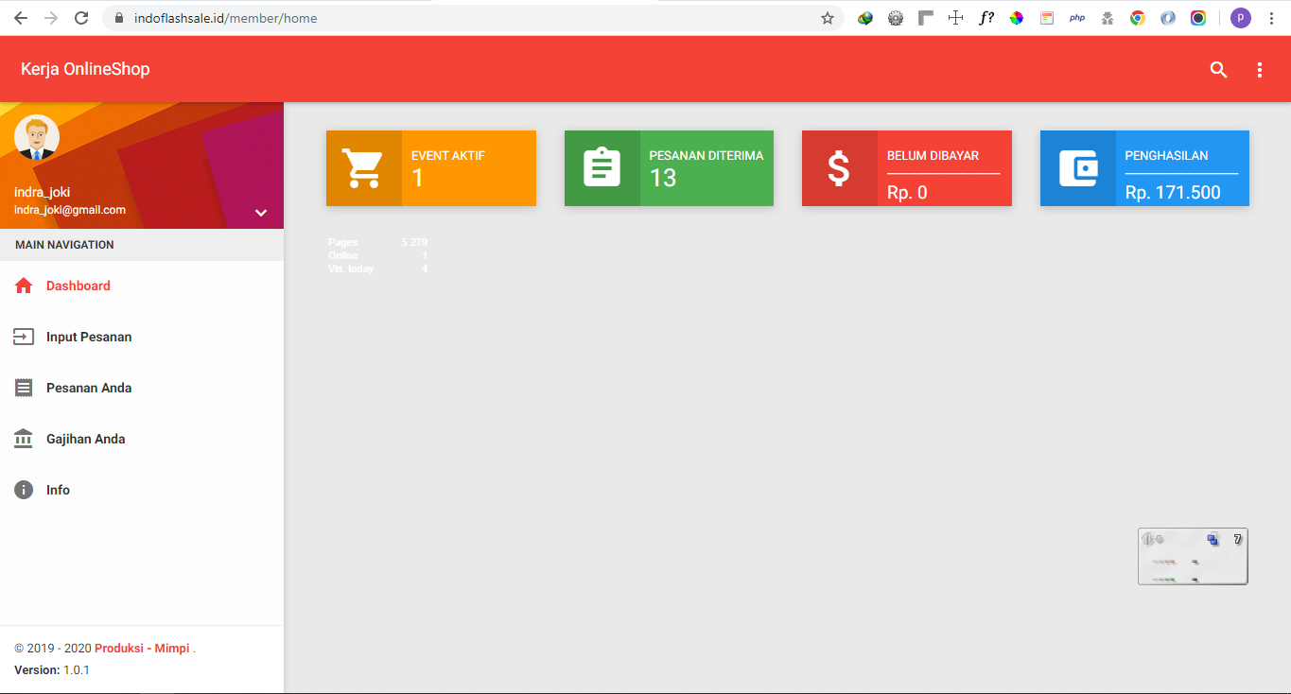This screenshot has width=1291, height=694.
Task: Open the Chrome profile avatar button
Action: [1240, 18]
